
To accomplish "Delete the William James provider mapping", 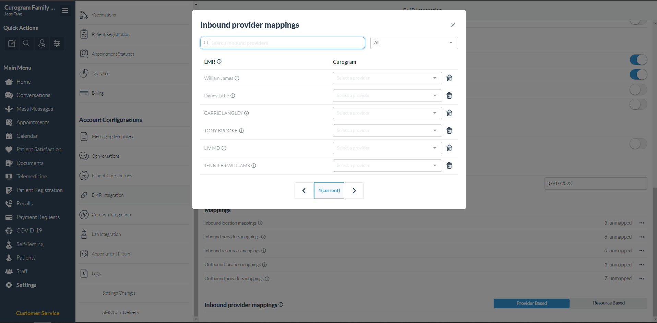I will (x=449, y=78).
